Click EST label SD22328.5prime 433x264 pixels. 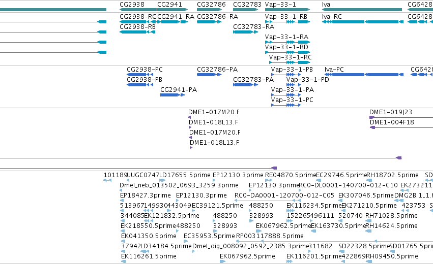[364, 246]
